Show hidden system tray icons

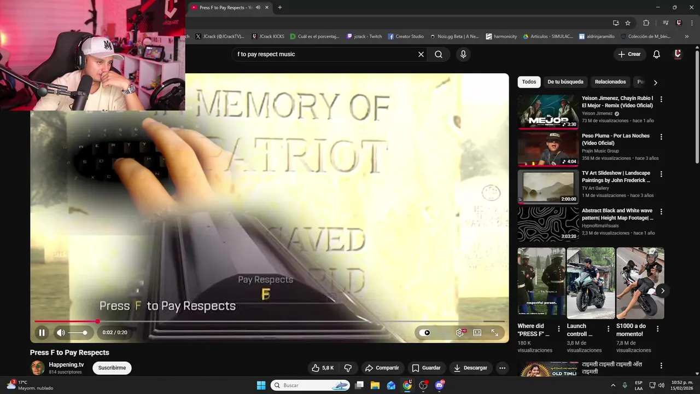coord(612,385)
